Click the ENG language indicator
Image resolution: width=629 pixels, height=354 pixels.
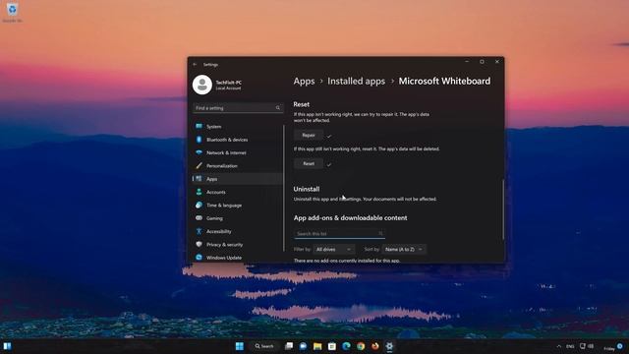point(570,346)
